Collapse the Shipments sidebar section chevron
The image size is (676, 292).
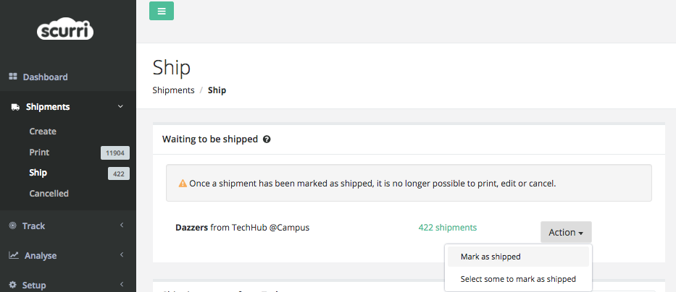[121, 106]
